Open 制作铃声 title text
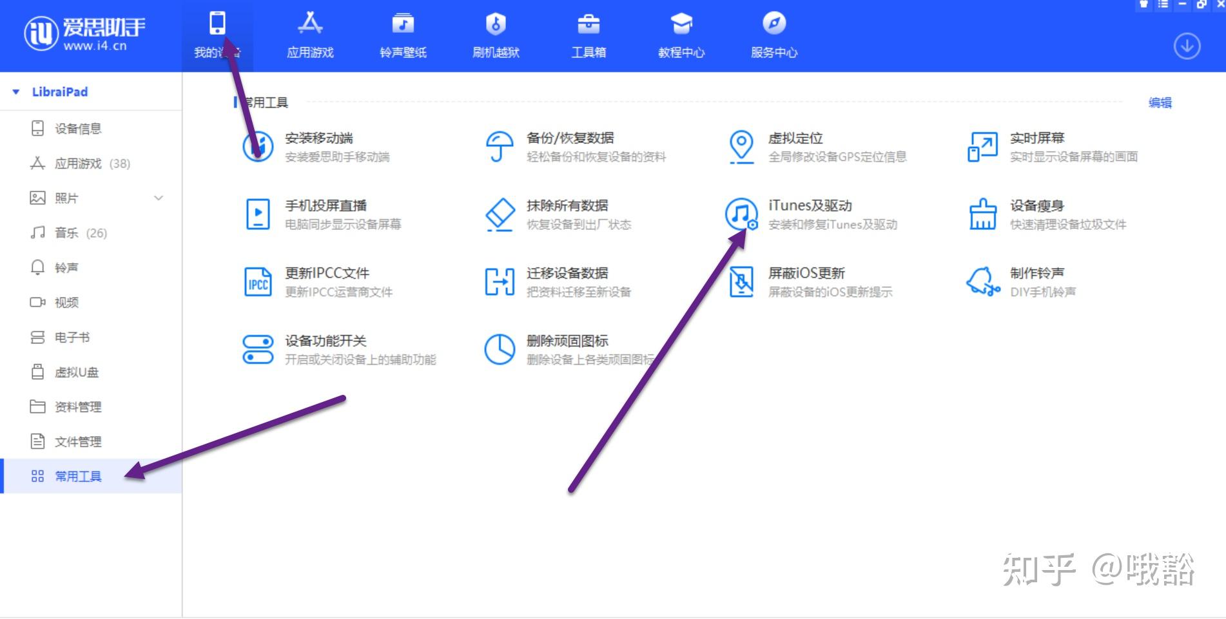This screenshot has height=619, width=1226. point(1037,273)
